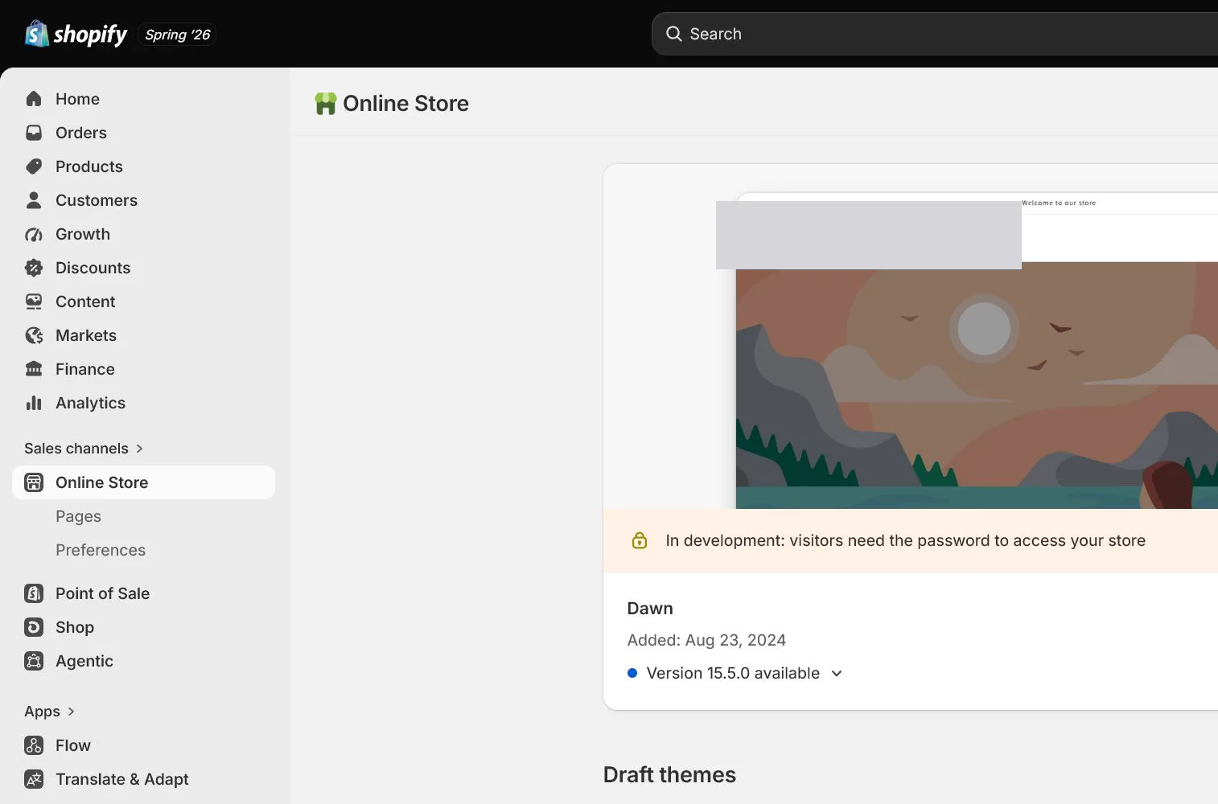This screenshot has height=804, width=1218.
Task: Click the Sales channels label
Action: 76,449
